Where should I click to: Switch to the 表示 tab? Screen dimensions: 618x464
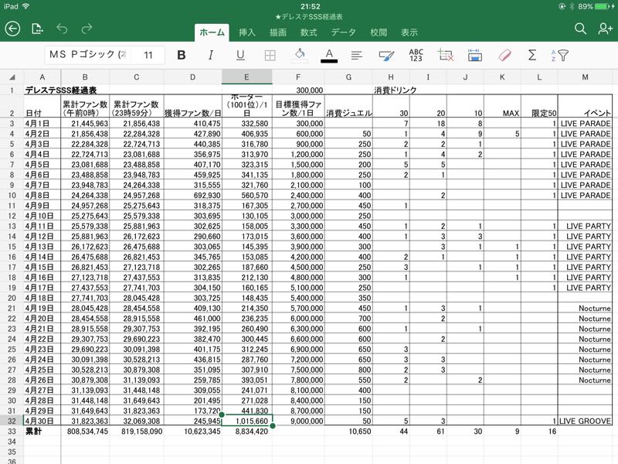[x=409, y=32]
